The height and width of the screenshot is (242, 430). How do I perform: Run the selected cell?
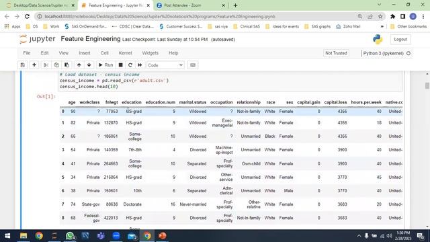tap(105, 65)
